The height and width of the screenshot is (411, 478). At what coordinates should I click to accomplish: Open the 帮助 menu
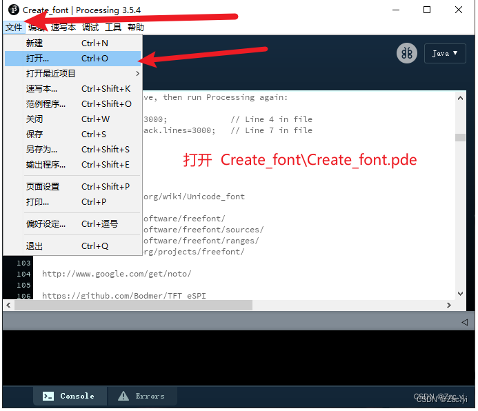pos(136,28)
